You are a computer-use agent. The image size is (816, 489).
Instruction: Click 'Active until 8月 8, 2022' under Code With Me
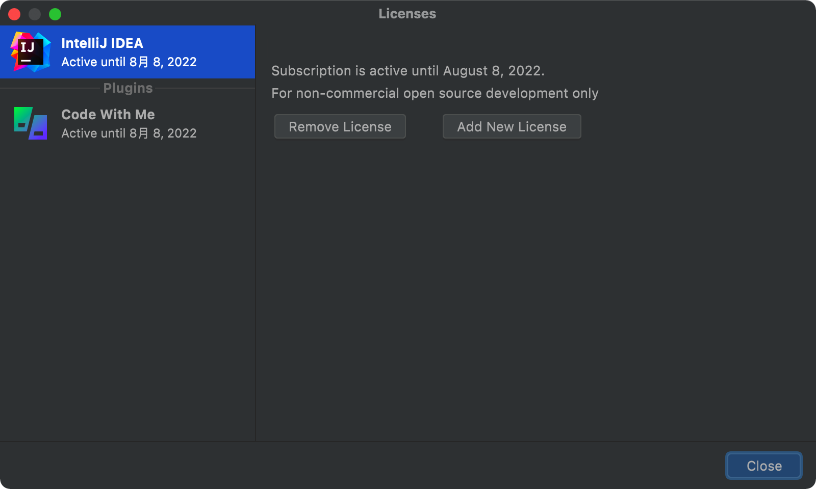coord(129,133)
